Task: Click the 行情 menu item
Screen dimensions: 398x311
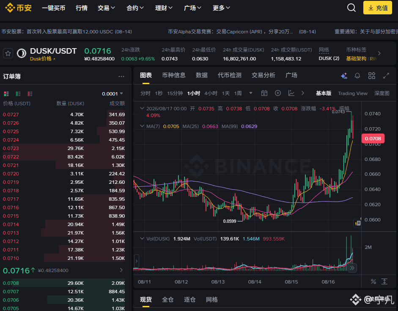Action: pos(82,8)
